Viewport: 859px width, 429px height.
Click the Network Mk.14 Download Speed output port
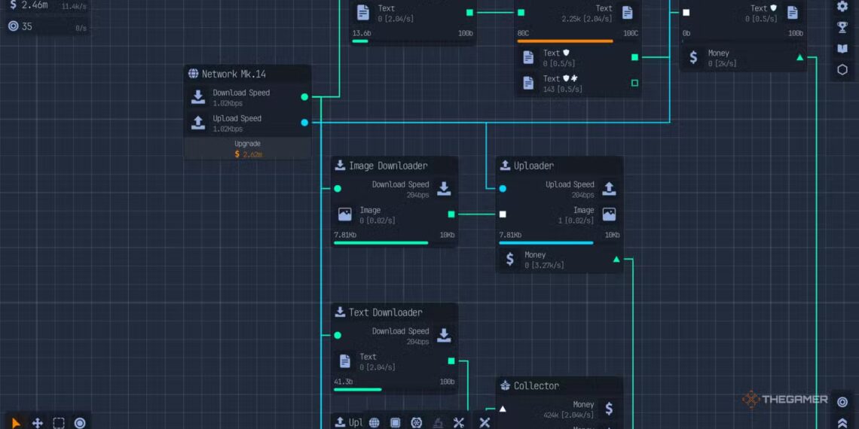[304, 97]
